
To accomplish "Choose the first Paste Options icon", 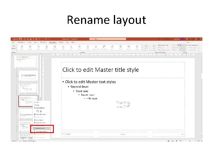I will click(38, 111).
